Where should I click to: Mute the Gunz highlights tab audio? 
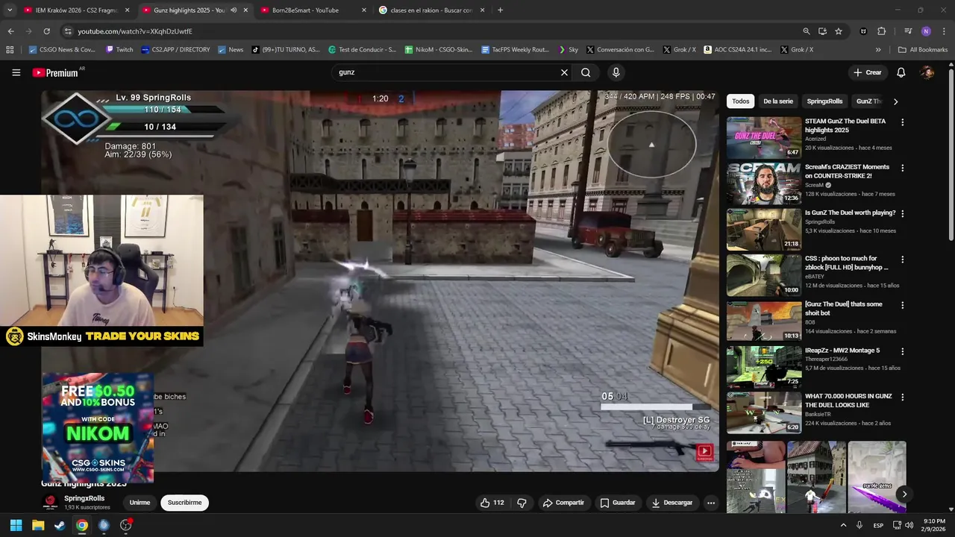pos(234,10)
